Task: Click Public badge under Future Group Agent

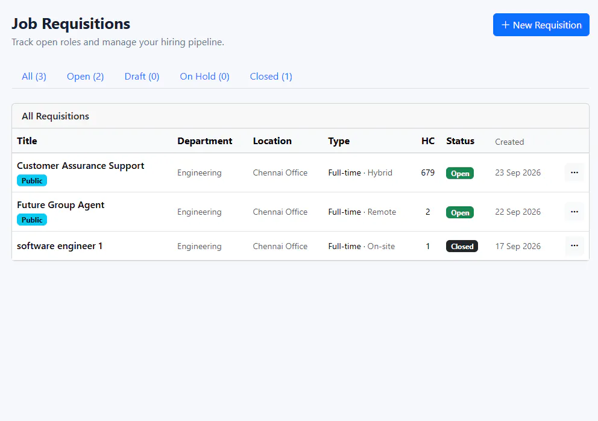Action: click(32, 220)
